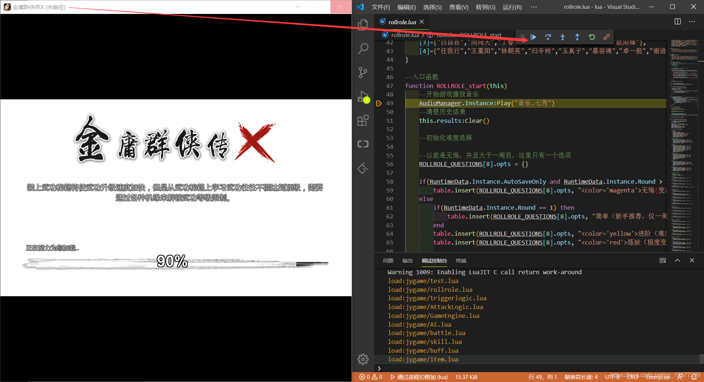704x382 pixels.
Task: Close the bottom panel
Action: 692,260
